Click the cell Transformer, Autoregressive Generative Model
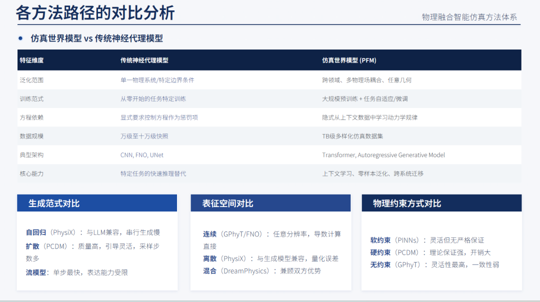540x302 pixels. tap(383, 155)
